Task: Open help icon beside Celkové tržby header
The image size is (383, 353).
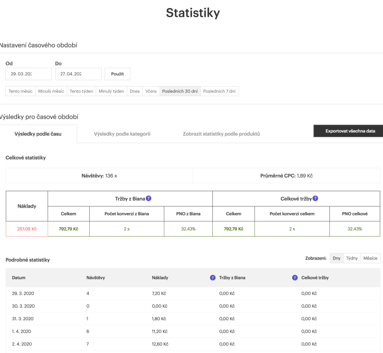Action: click(315, 198)
